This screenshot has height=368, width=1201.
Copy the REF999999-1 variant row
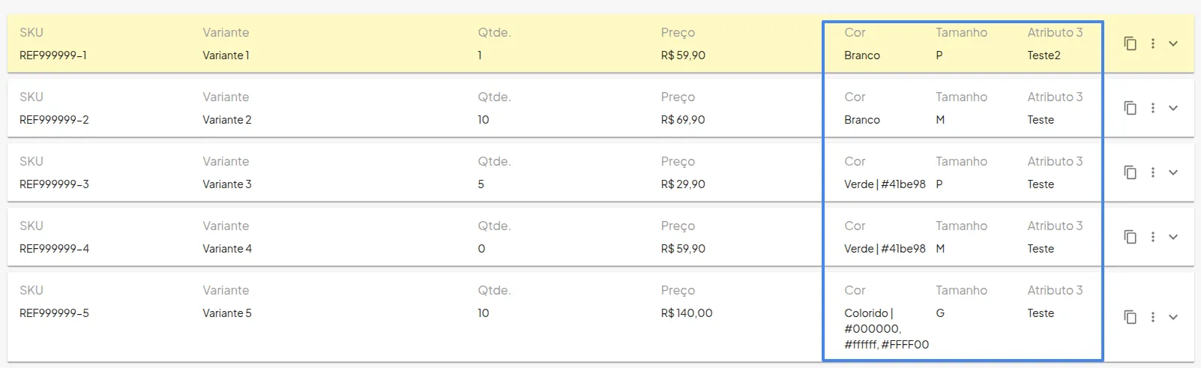1130,43
